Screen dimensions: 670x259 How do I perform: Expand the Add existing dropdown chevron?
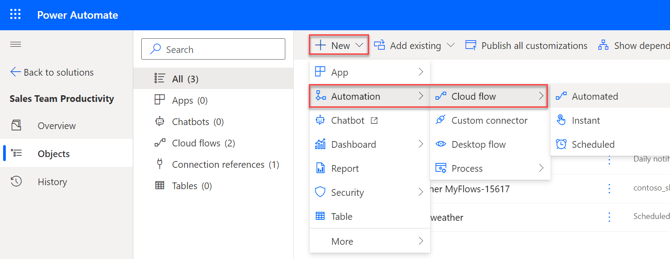click(x=451, y=45)
